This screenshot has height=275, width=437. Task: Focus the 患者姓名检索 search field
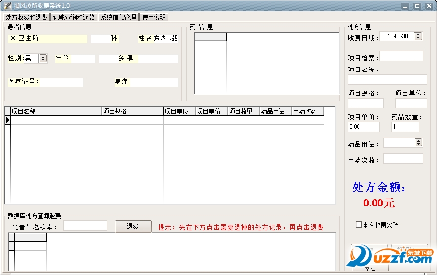coord(85,226)
